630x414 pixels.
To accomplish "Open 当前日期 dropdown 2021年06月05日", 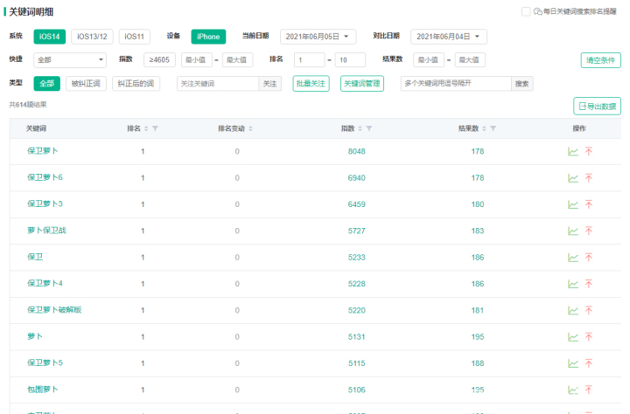I will 318,37.
